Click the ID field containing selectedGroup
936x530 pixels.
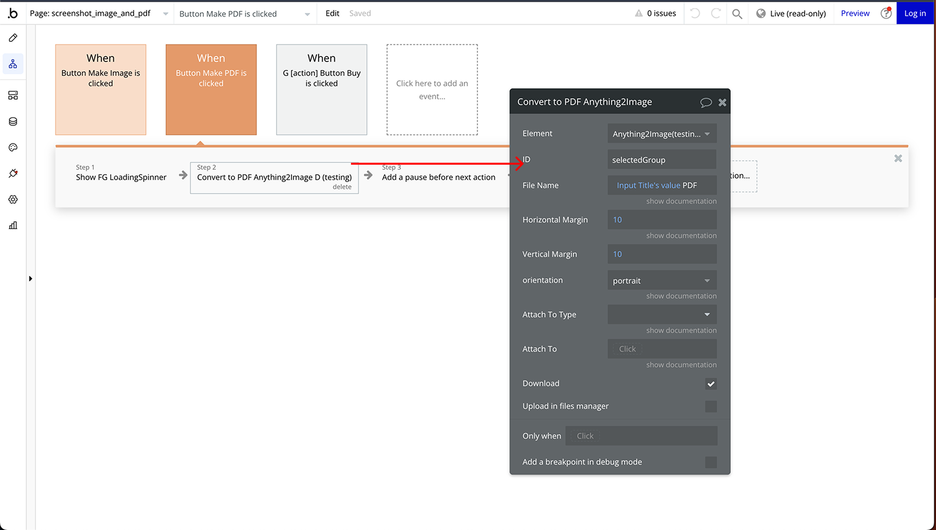(662, 160)
